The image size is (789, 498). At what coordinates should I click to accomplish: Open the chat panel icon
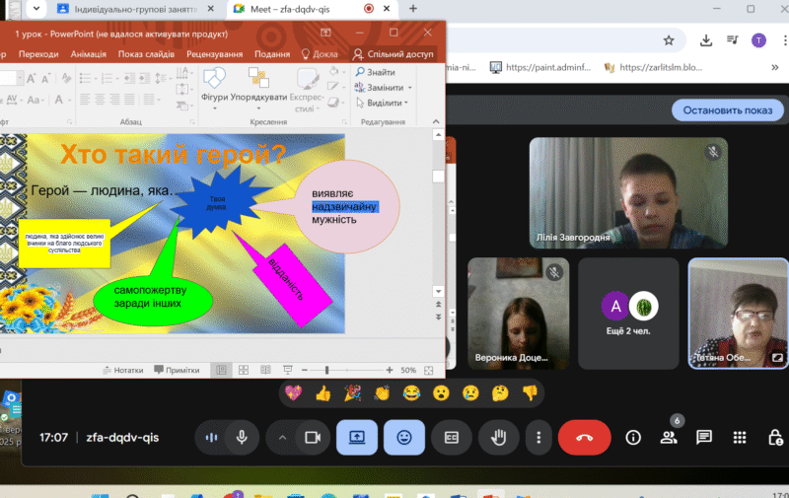(x=704, y=437)
